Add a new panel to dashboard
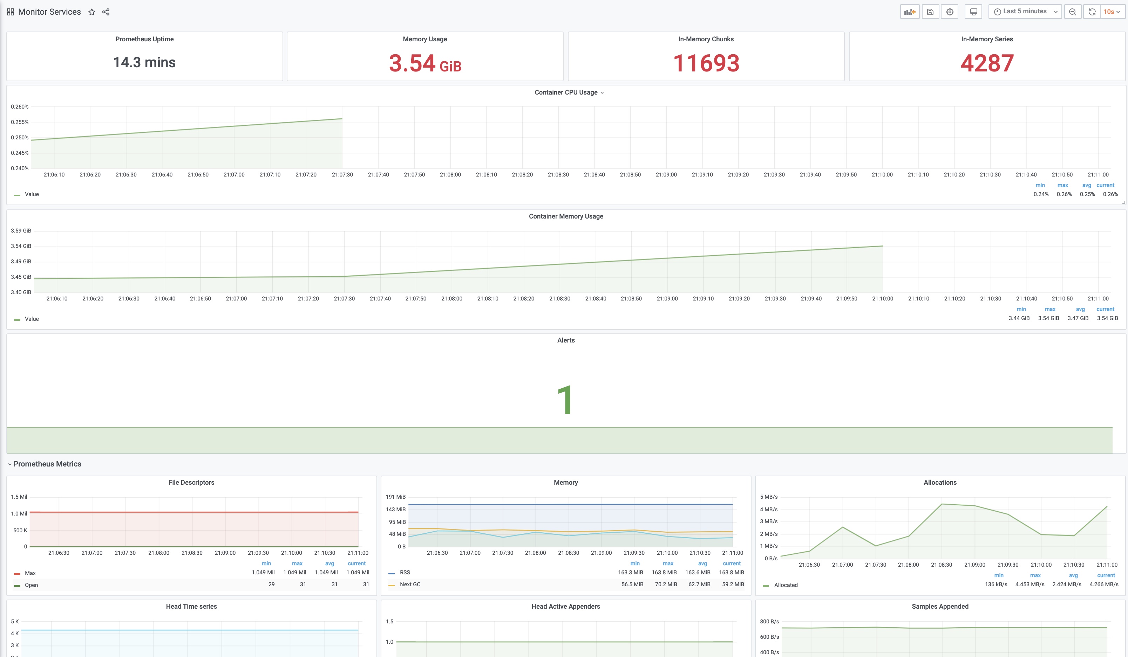 click(x=910, y=12)
